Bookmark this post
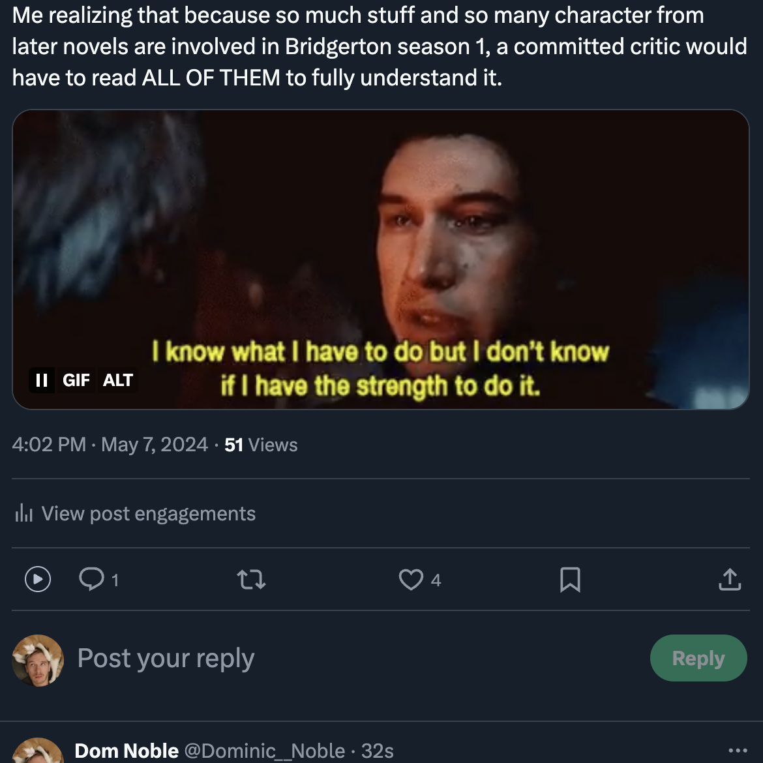The width and height of the screenshot is (763, 763). pyautogui.click(x=570, y=579)
